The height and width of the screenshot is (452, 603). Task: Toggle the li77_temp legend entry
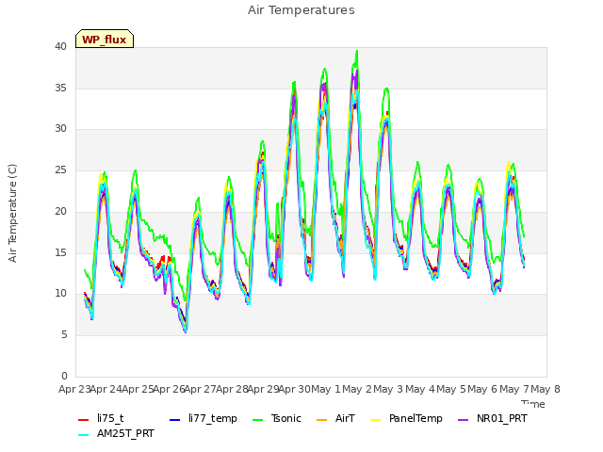pos(204,418)
